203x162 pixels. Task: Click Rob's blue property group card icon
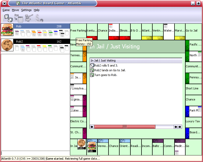click(x=56, y=33)
